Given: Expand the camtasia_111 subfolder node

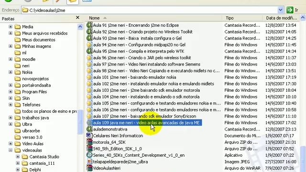Looking at the screenshot, I should point(18,163).
